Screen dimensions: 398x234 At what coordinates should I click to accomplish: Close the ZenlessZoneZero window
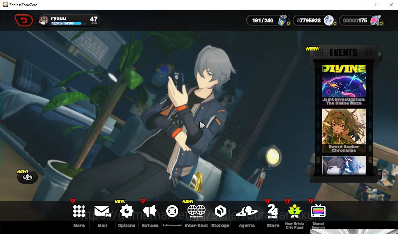pyautogui.click(x=391, y=5)
